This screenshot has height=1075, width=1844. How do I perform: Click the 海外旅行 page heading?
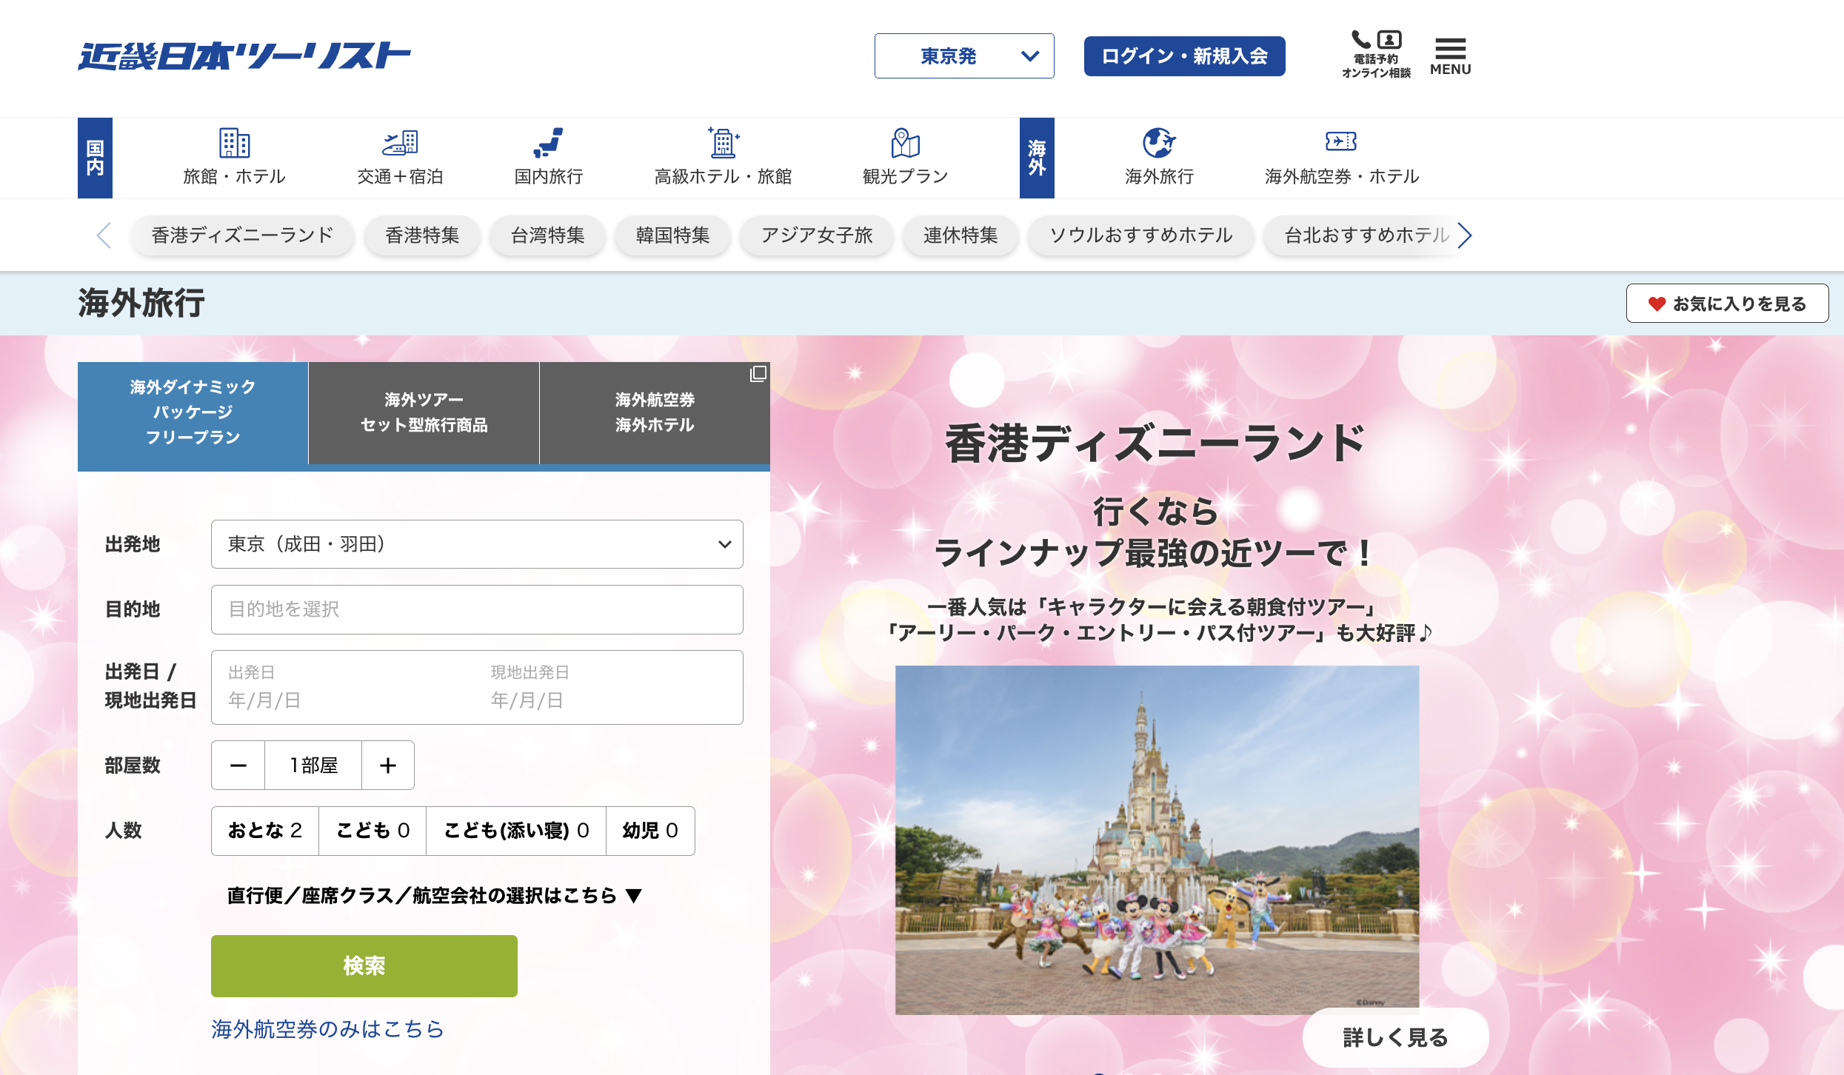(x=141, y=304)
